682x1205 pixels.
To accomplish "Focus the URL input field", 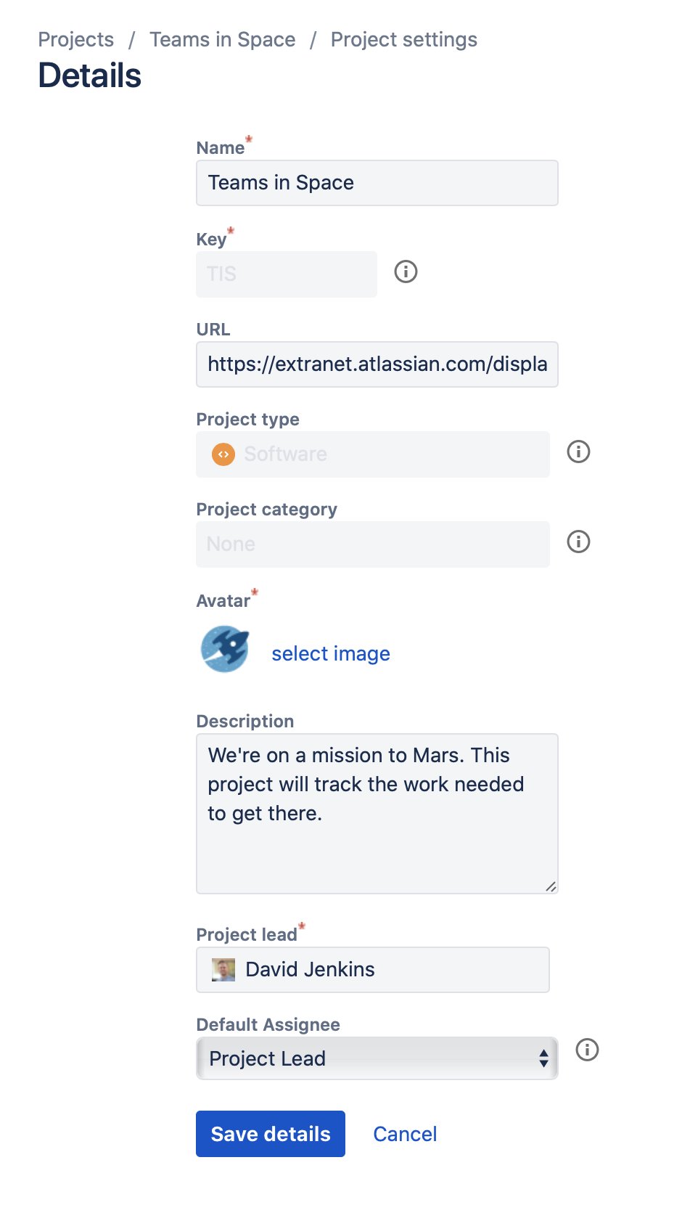I will [377, 364].
